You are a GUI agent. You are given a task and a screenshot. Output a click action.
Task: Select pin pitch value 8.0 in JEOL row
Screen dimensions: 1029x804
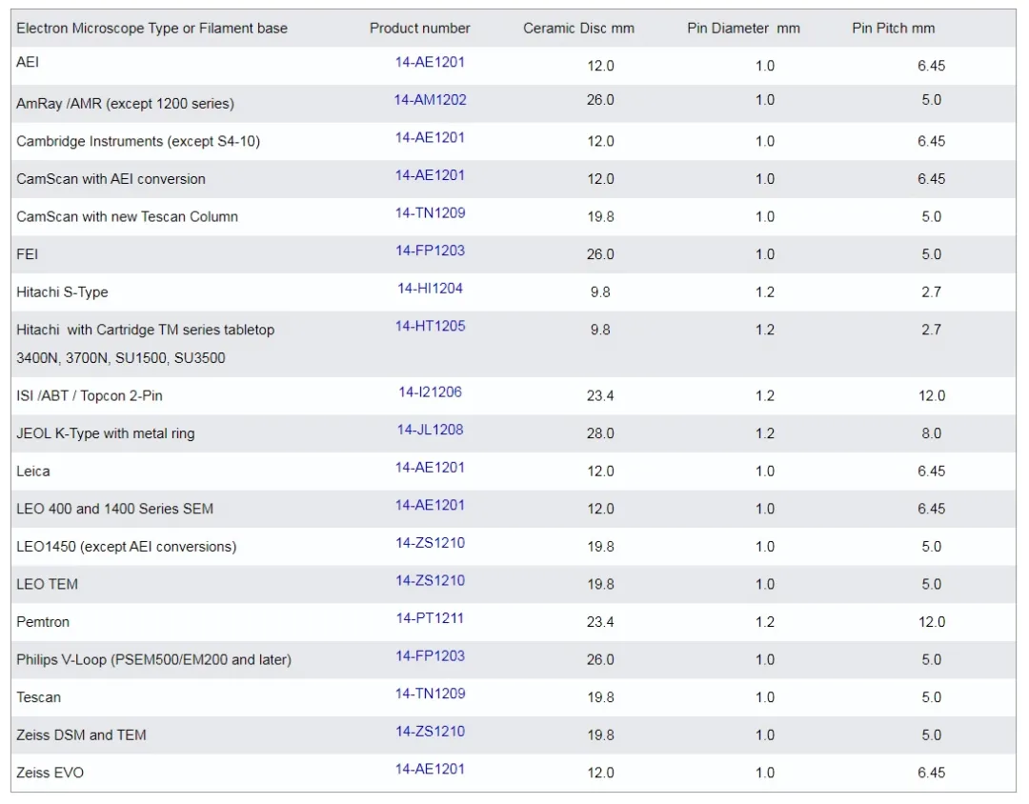click(932, 433)
